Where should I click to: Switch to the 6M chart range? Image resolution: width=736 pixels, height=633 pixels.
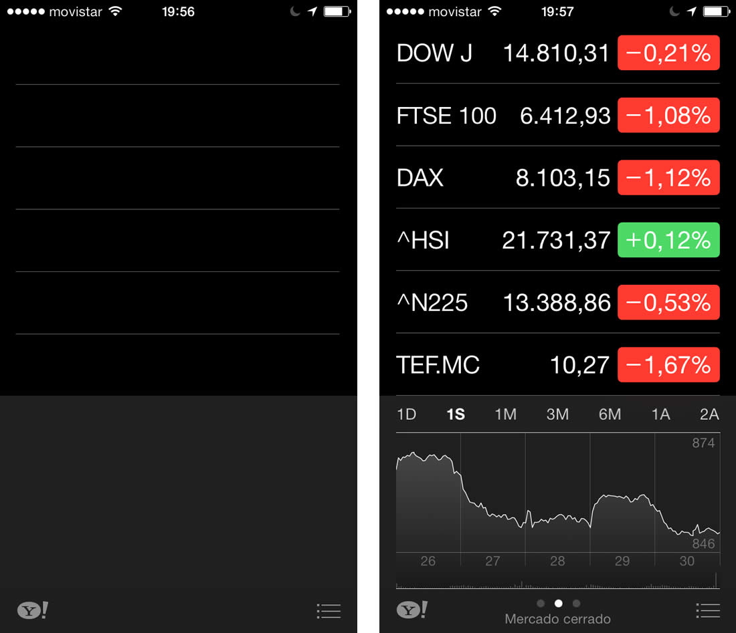click(x=610, y=414)
